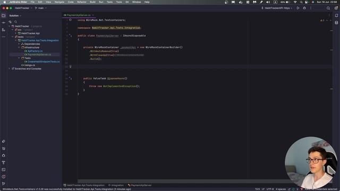Collapse the src folder node
This screenshot has width=340, height=191.
[x=13, y=30]
